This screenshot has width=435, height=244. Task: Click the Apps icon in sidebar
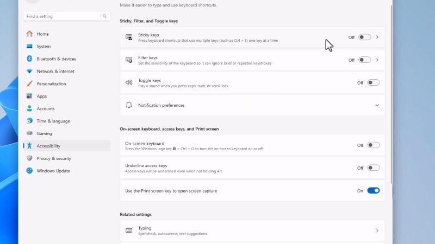[x=29, y=96]
